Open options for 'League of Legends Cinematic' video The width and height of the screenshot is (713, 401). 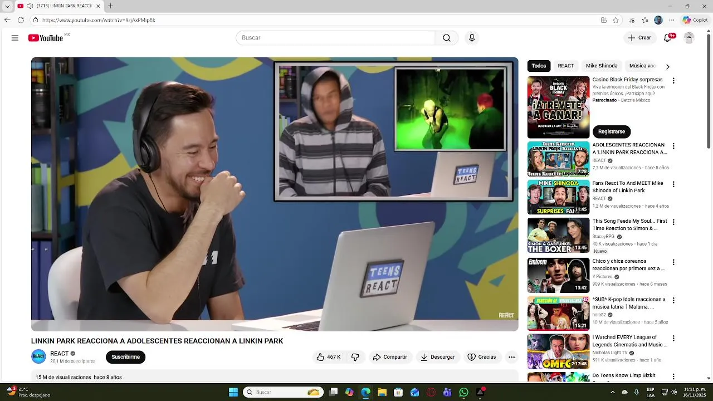click(x=673, y=338)
